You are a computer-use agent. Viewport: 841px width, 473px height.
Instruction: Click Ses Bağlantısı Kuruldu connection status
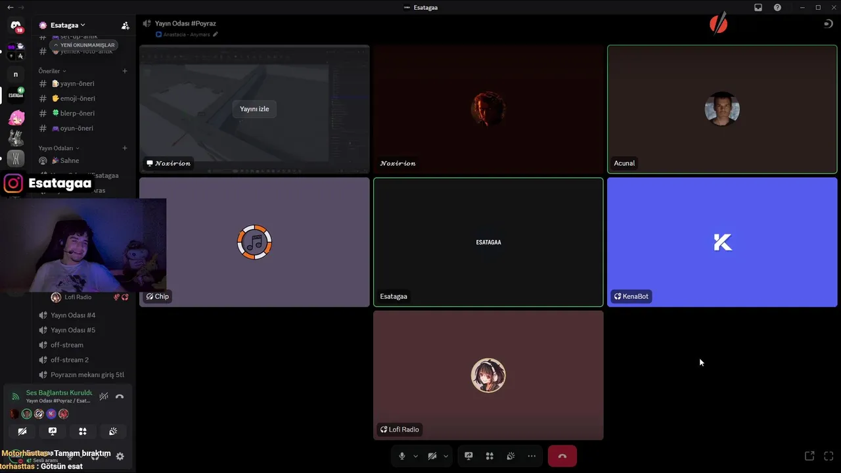tap(59, 393)
